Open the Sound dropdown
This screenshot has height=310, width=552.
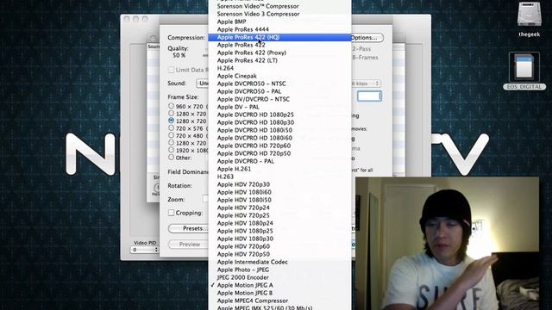coord(203,84)
